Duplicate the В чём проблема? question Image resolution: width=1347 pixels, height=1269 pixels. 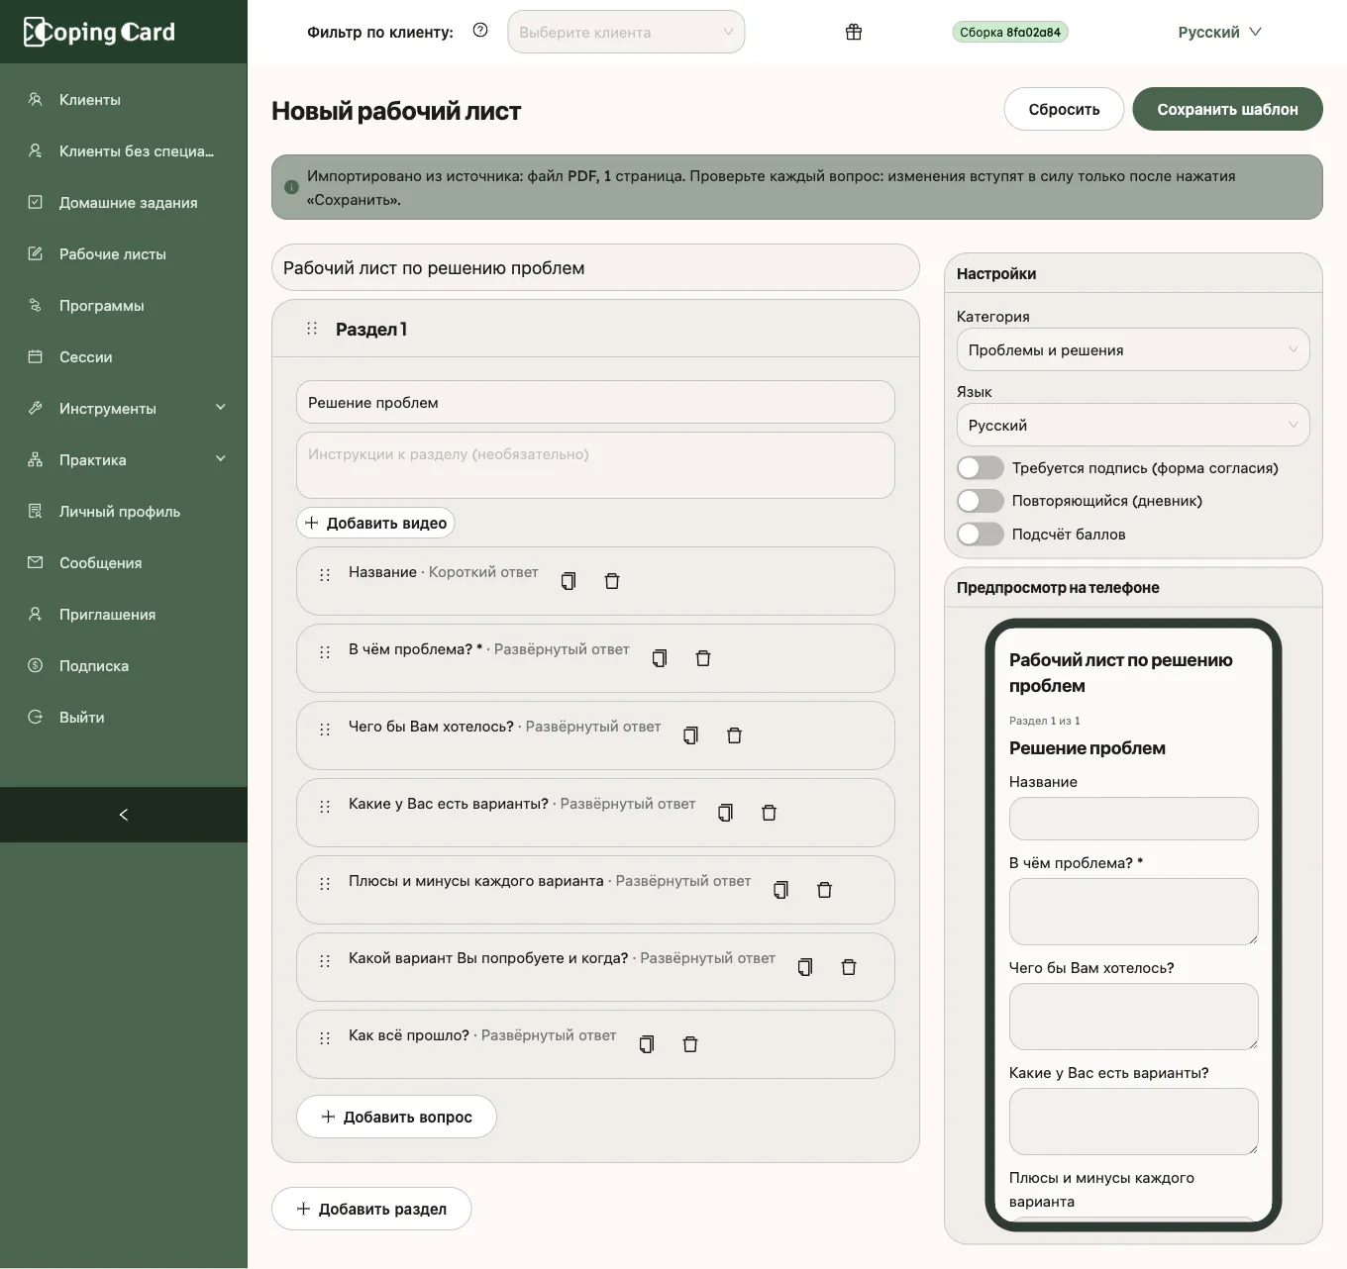point(660,658)
